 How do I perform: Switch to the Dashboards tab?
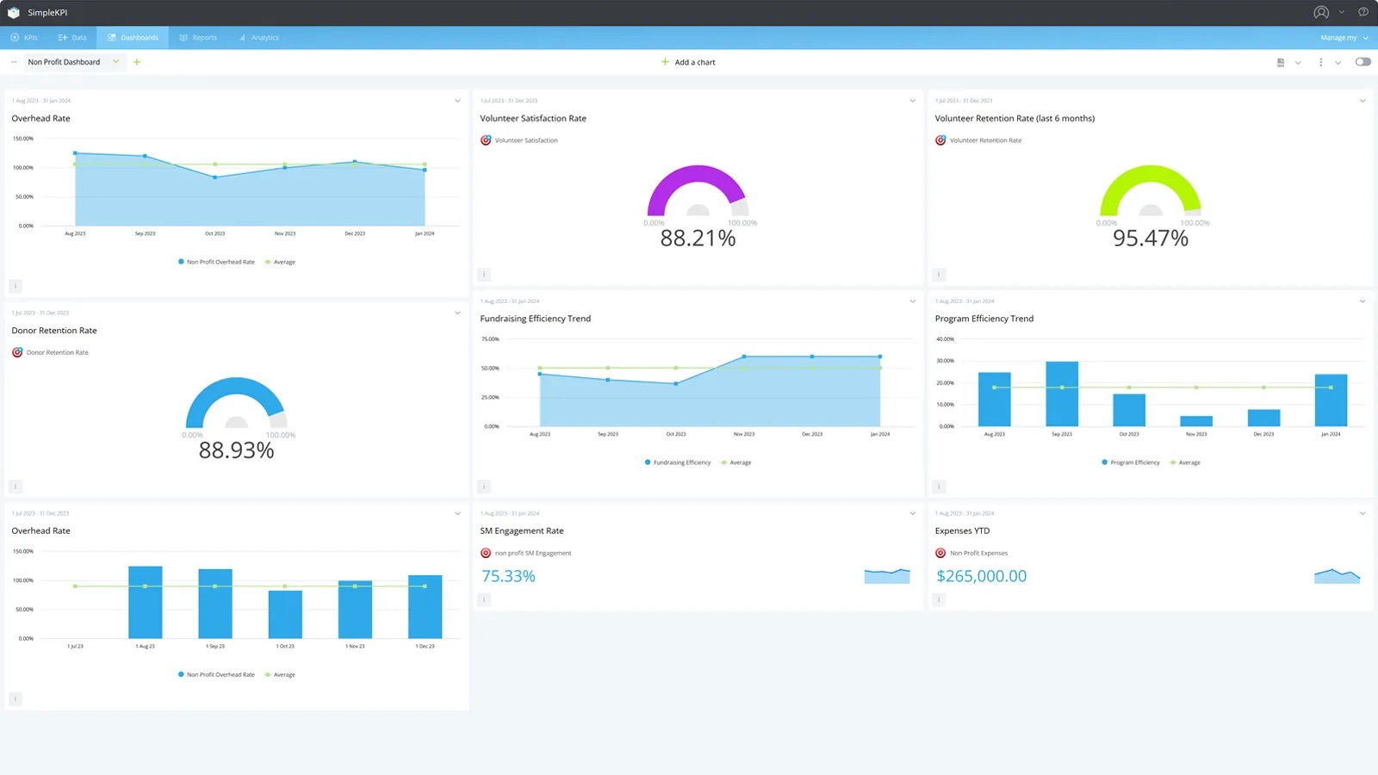tap(133, 37)
